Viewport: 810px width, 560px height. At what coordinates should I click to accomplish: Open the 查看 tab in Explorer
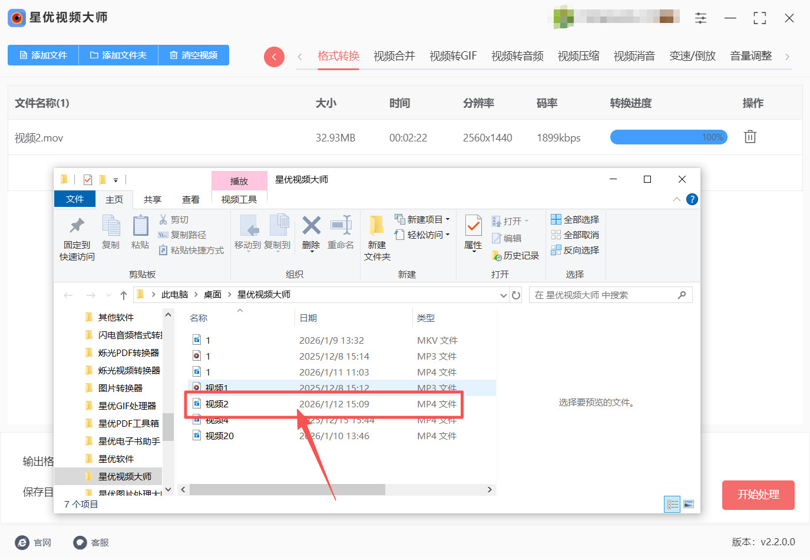click(190, 199)
